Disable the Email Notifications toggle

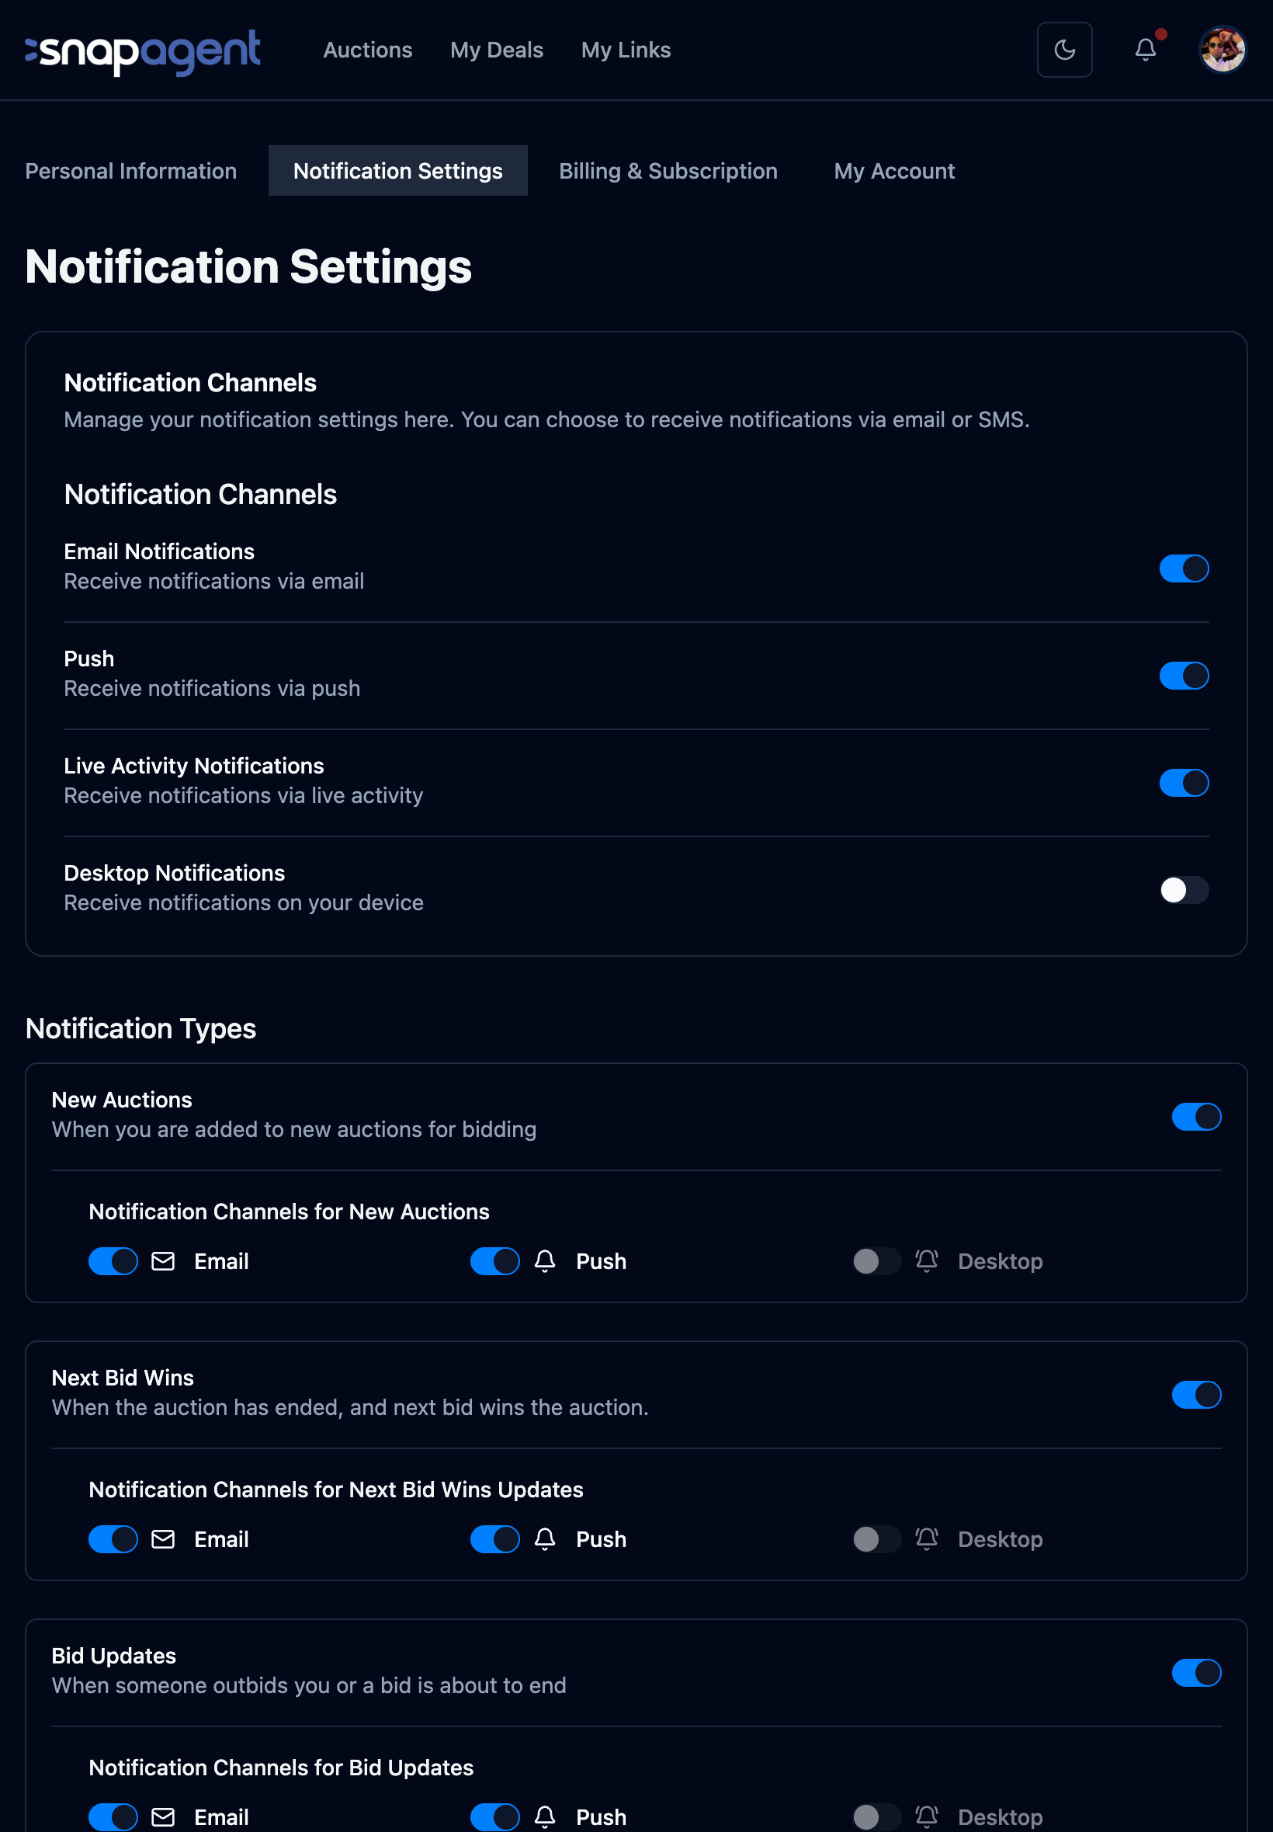point(1184,568)
